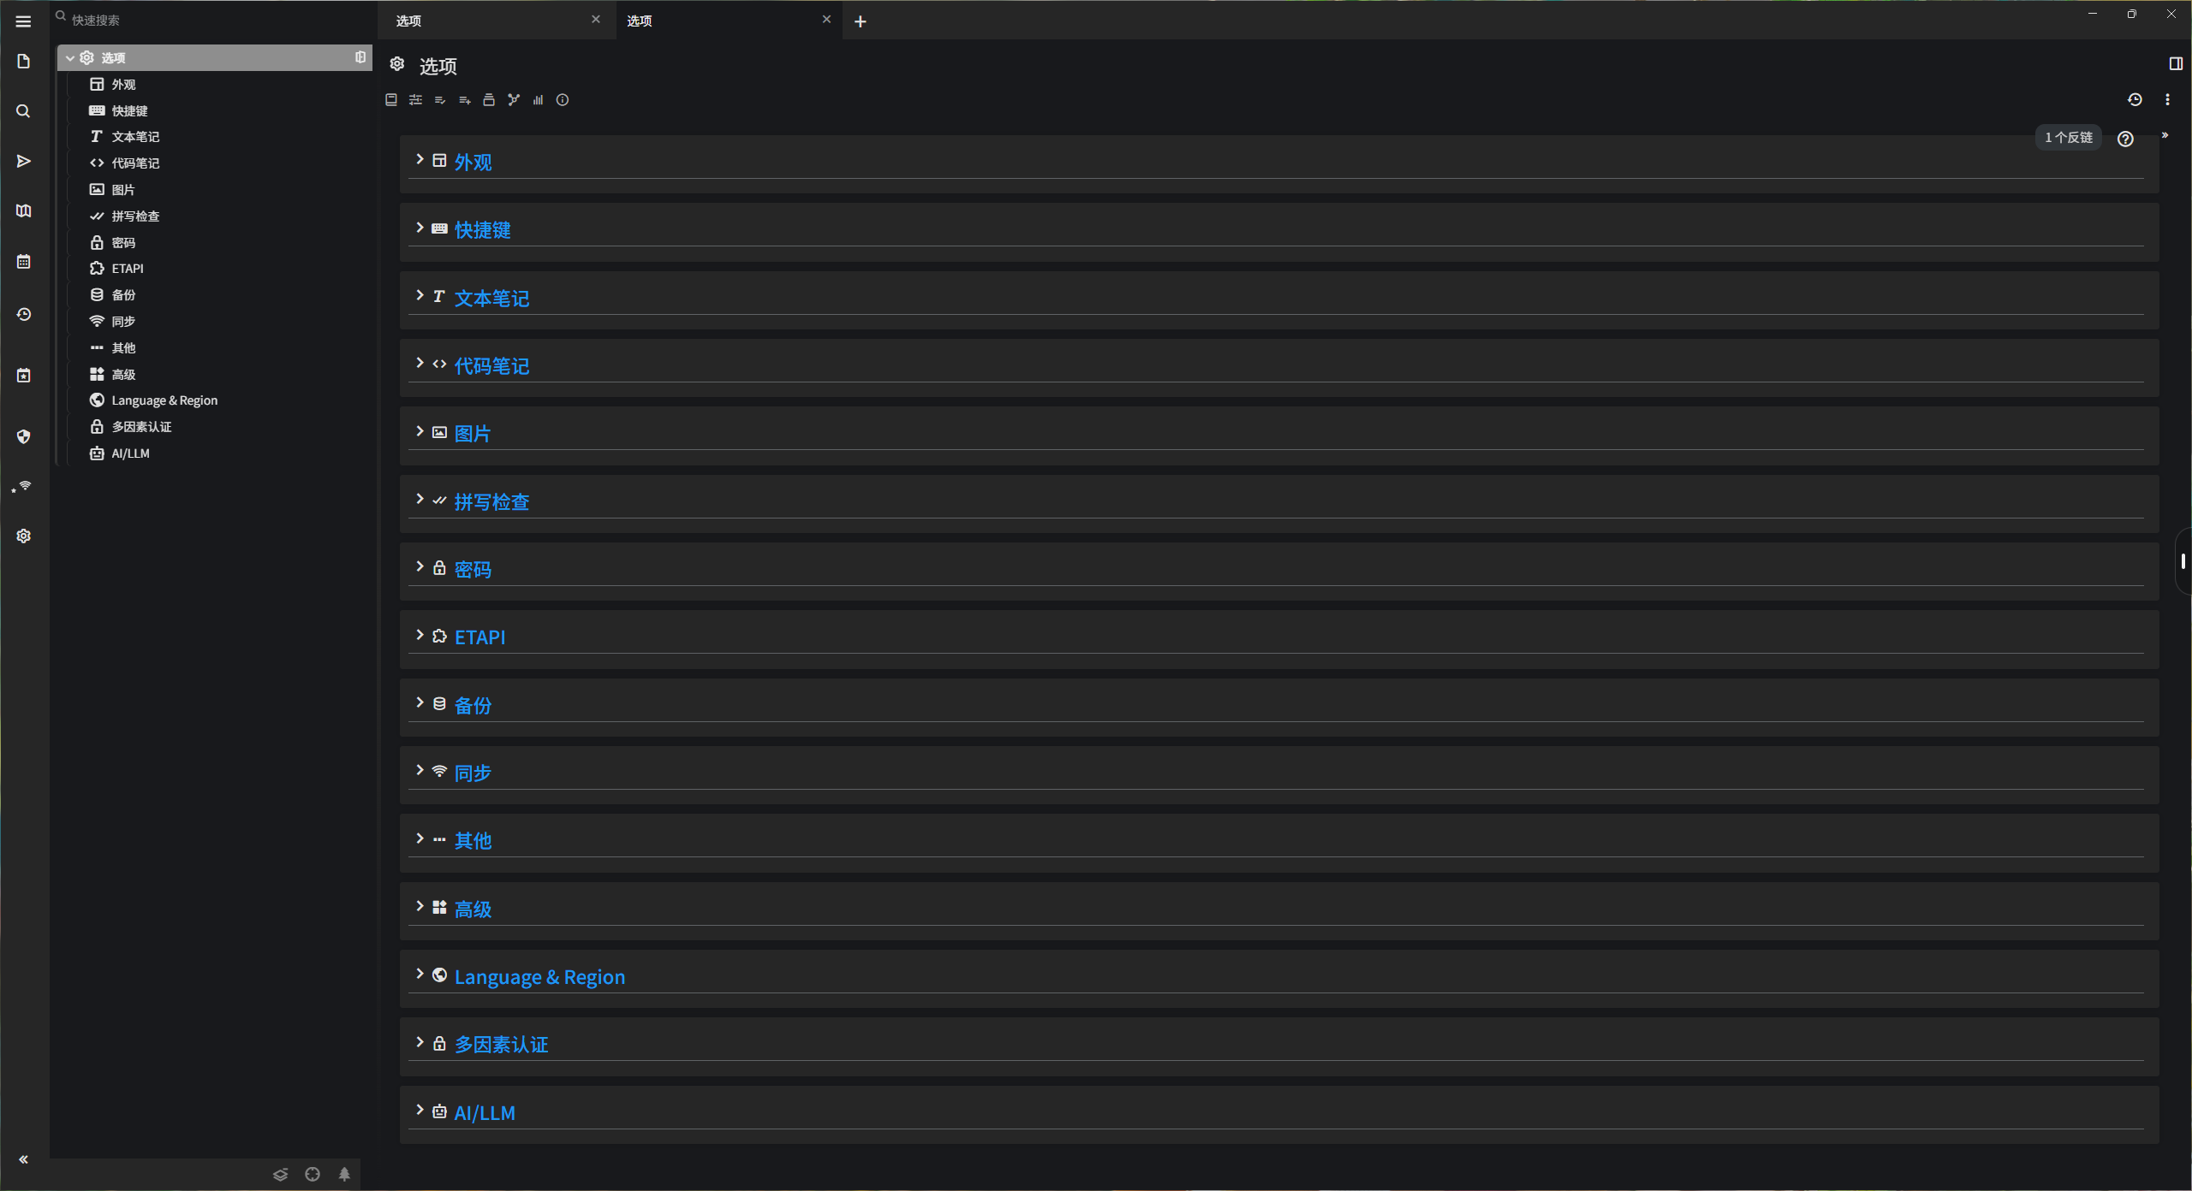Click the new note launcher icon

coord(24,62)
